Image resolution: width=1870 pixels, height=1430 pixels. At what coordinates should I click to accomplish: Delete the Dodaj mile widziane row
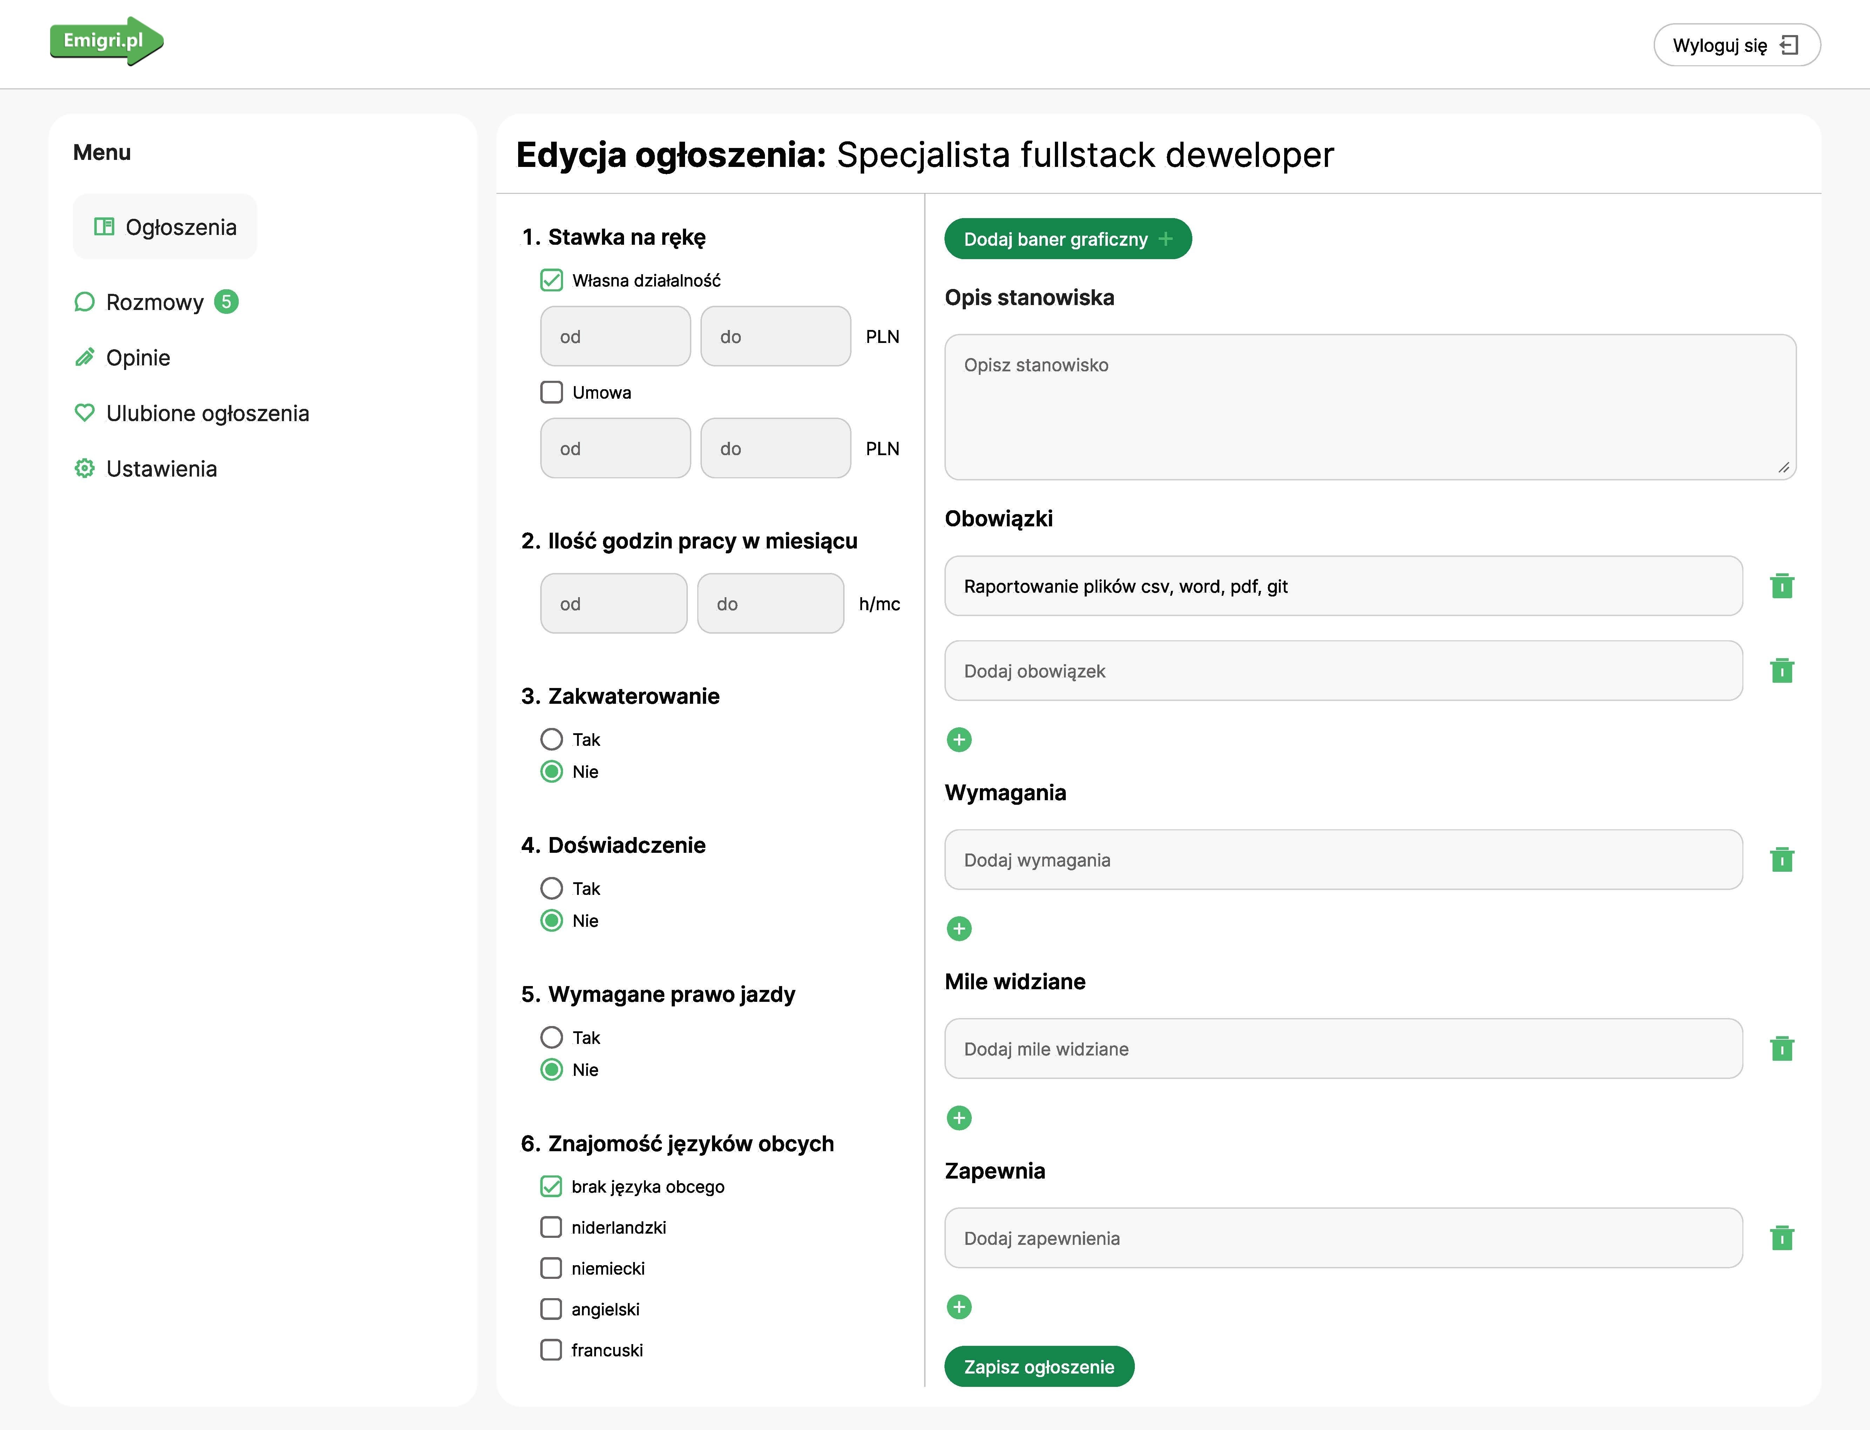click(1782, 1049)
